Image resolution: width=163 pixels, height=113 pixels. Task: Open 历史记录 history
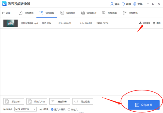[x=83, y=101]
